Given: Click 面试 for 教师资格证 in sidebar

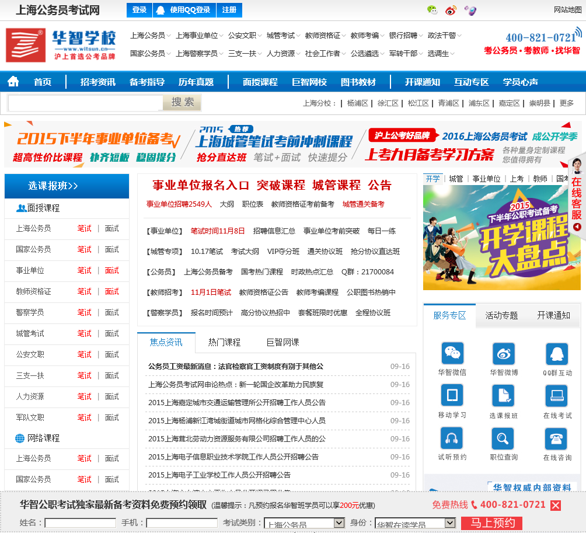Looking at the screenshot, I should coord(111,291).
